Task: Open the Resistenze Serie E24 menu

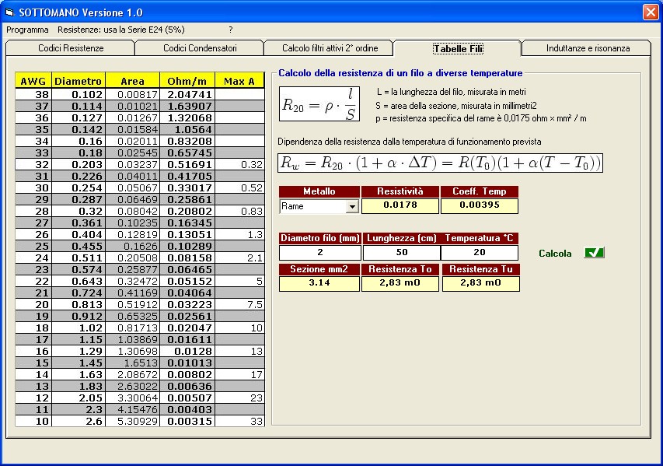Action: click(x=120, y=30)
